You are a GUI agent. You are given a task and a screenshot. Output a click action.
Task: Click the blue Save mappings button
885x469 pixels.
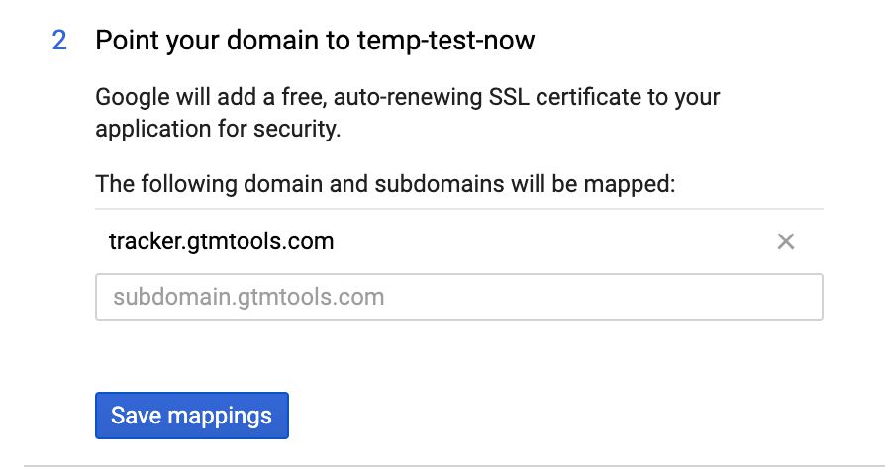pos(192,416)
